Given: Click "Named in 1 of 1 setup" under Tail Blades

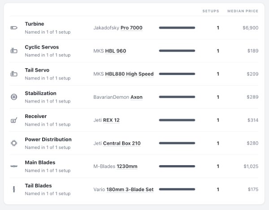Looking at the screenshot, I should [48, 194].
